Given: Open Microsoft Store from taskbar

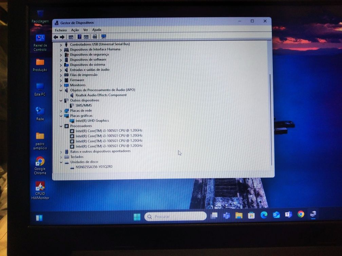Looking at the screenshot, I should pos(251,216).
